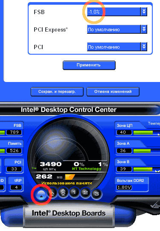Select the round button numbered 1

click(74, 192)
